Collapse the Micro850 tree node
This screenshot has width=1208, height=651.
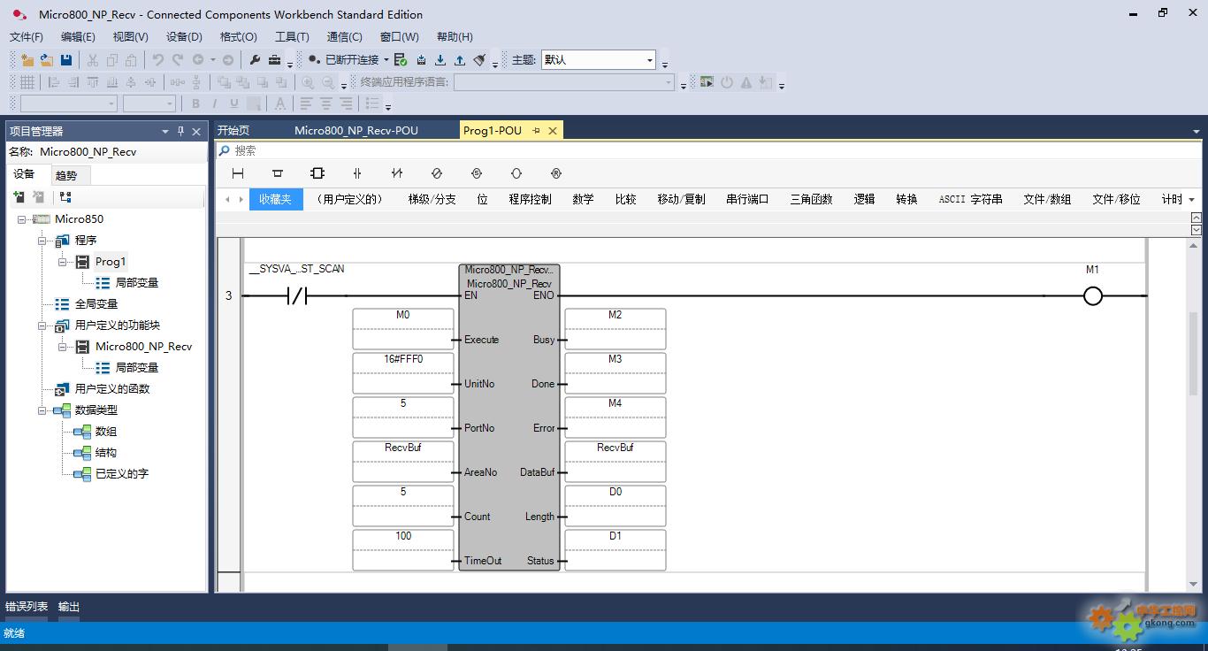coord(22,219)
